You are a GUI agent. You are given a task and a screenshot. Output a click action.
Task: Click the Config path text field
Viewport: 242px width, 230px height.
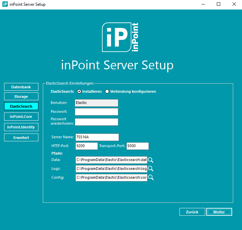[111, 178]
